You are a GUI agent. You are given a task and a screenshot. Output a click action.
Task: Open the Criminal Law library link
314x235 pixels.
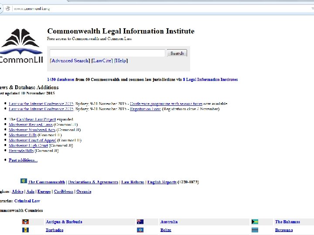(x=27, y=201)
